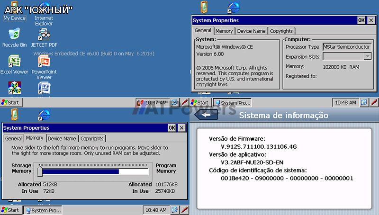The width and height of the screenshot is (379, 215).
Task: Select Device Name tab in window with memory slider
Action: coord(62,138)
